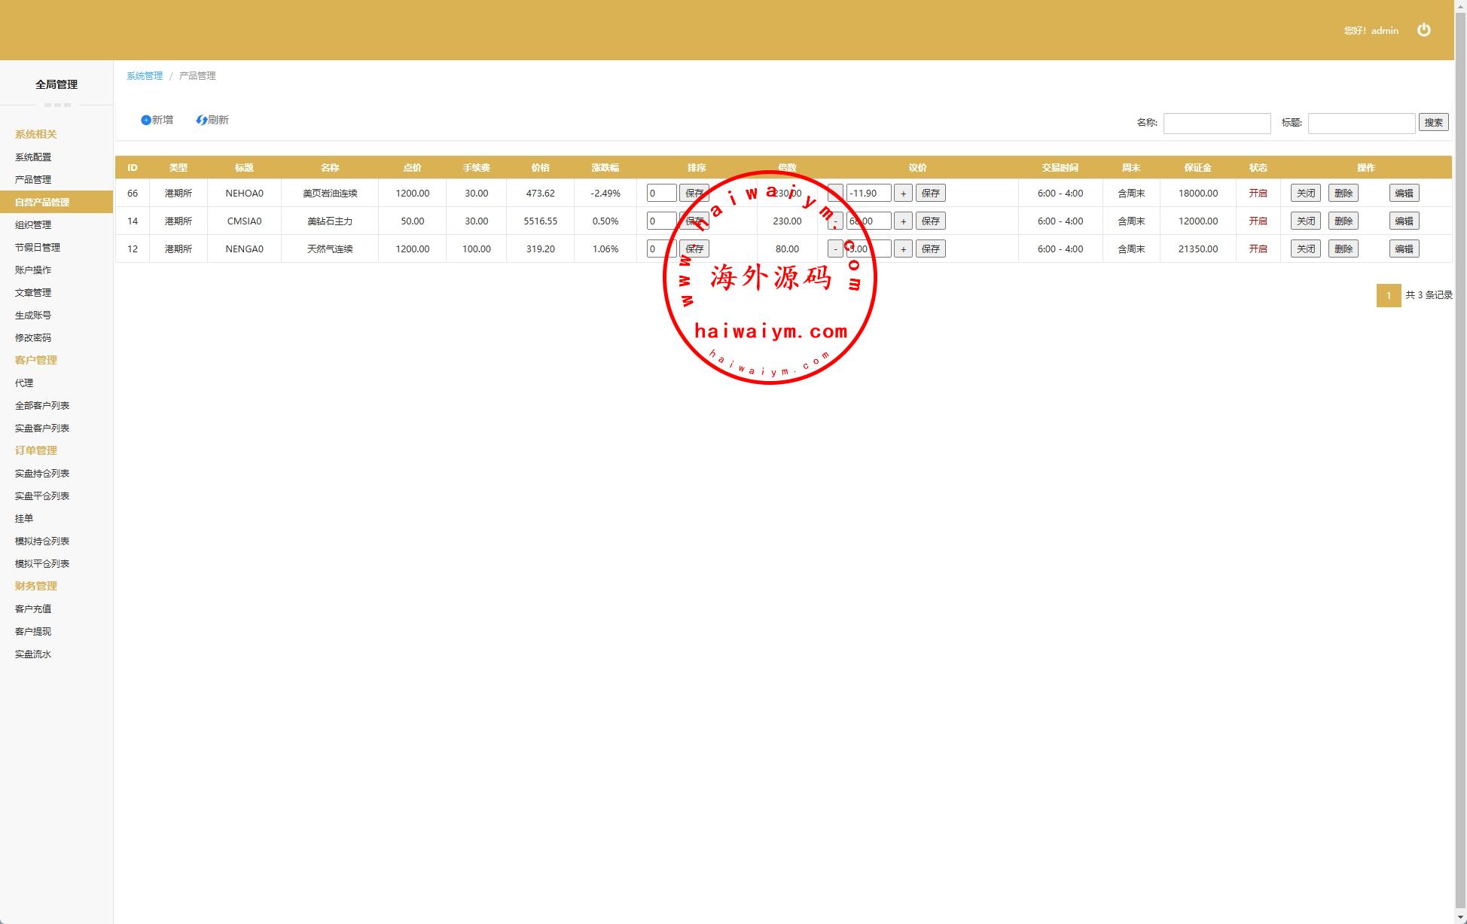1467x924 pixels.
Task: Close product NEHOA0 with 关闭 button
Action: tap(1305, 194)
